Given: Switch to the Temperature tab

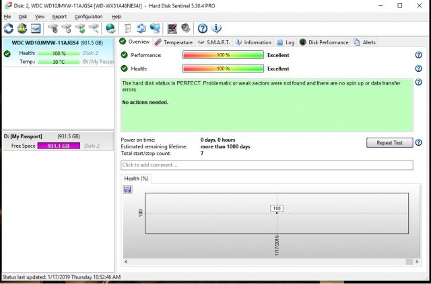Looking at the screenshot, I should [173, 42].
